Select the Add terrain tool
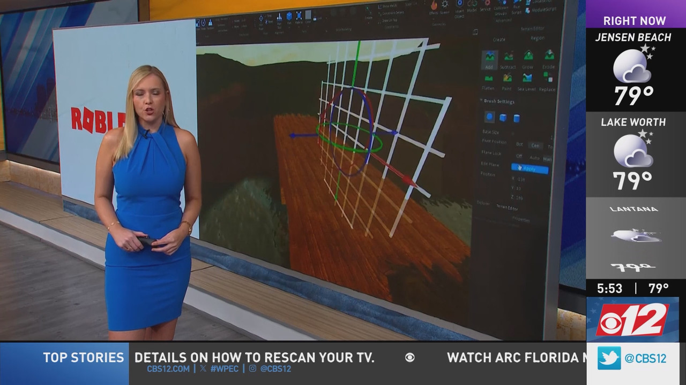Image resolution: width=686 pixels, height=385 pixels. 489,60
